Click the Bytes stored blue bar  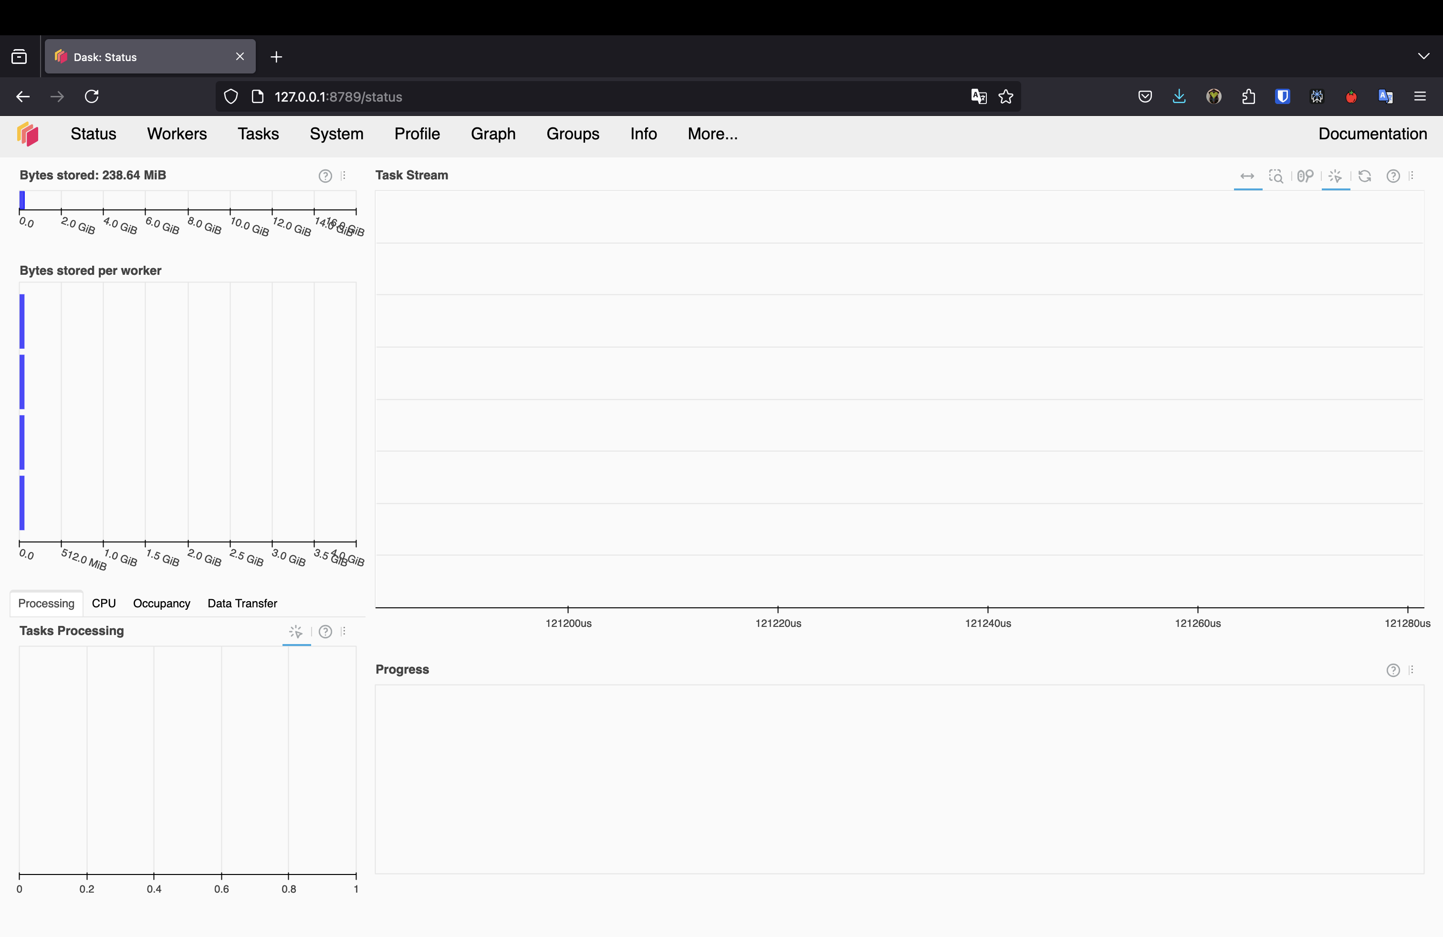pyautogui.click(x=22, y=200)
